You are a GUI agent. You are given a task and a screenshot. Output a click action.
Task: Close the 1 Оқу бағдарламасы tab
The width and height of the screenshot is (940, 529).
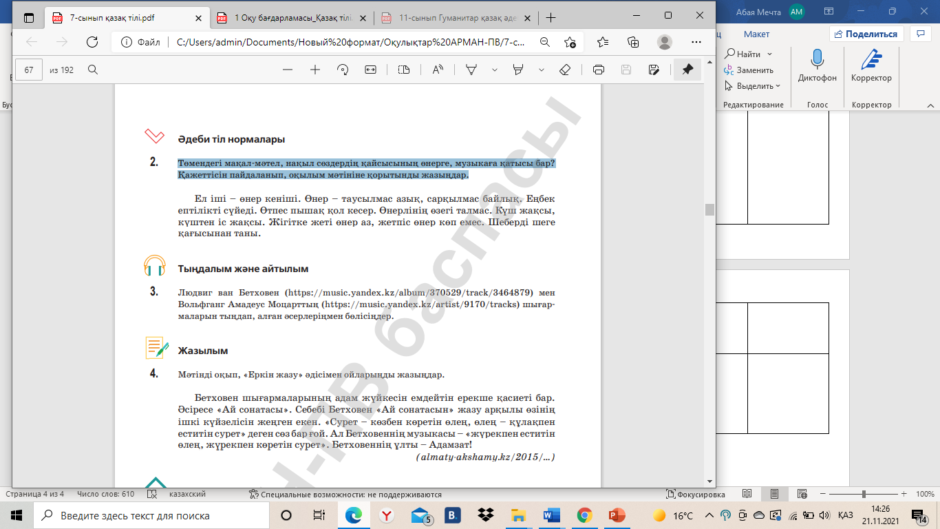(363, 17)
